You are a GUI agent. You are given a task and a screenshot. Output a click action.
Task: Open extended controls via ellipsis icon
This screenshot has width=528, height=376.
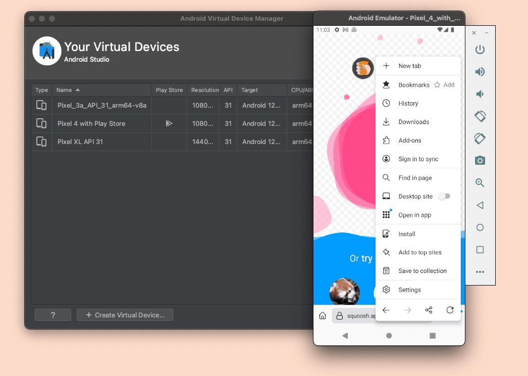tap(480, 271)
